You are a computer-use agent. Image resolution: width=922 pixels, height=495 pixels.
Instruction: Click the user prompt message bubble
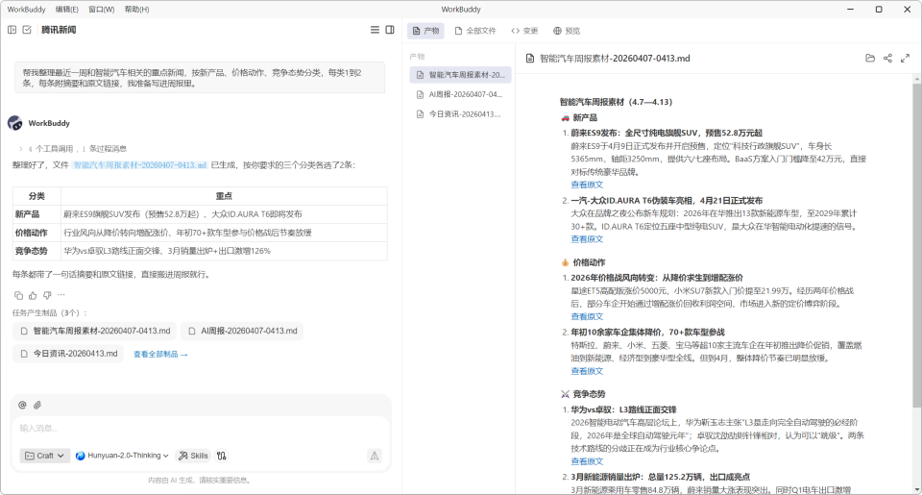tap(200, 78)
